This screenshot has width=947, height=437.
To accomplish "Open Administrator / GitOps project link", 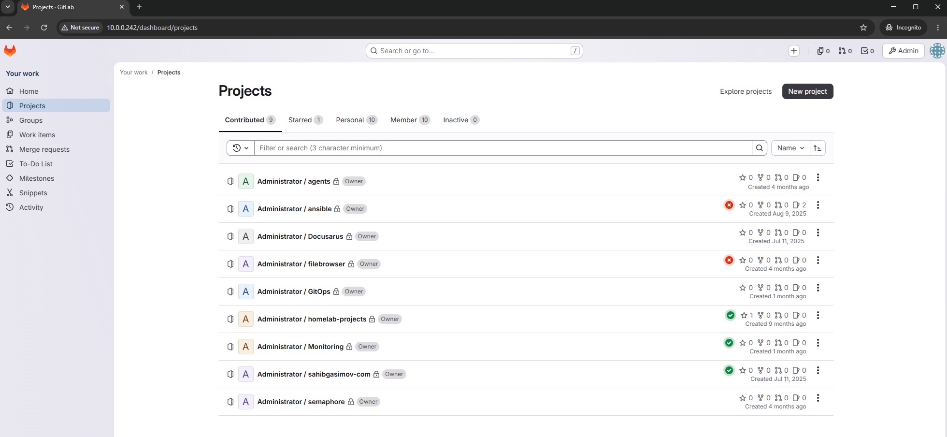I will coord(294,291).
